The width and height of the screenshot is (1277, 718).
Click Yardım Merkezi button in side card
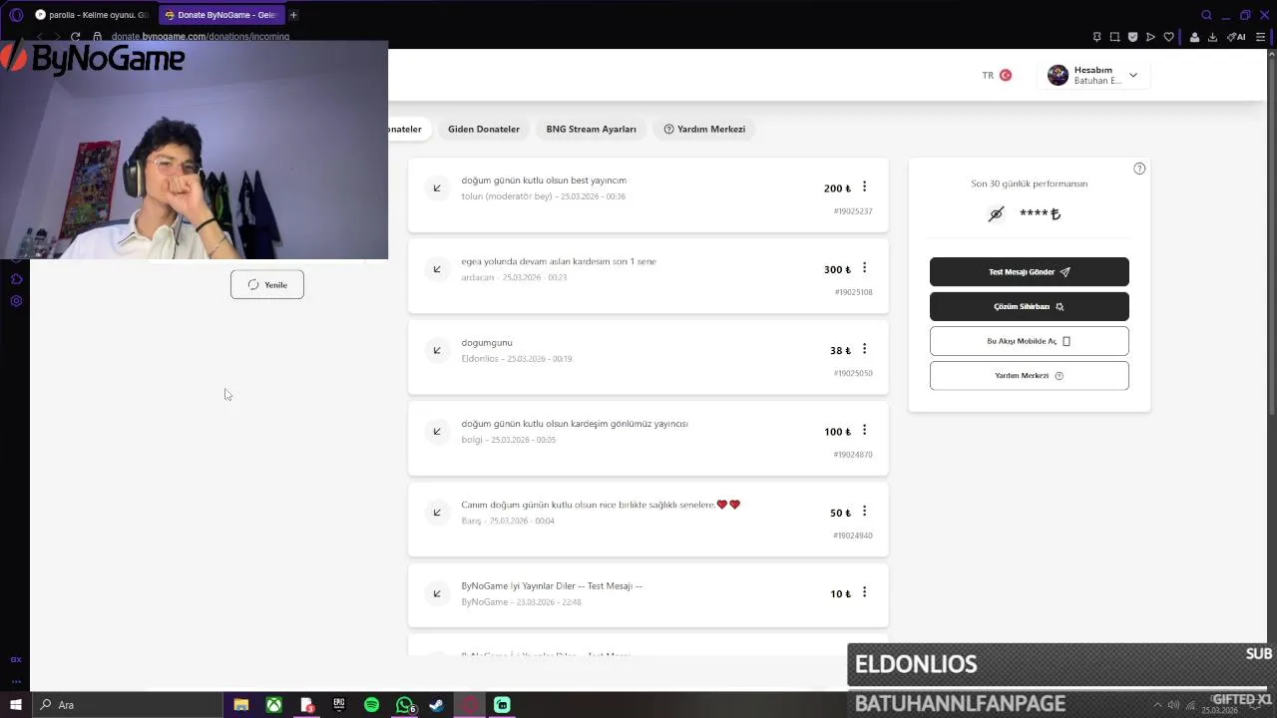click(x=1030, y=376)
